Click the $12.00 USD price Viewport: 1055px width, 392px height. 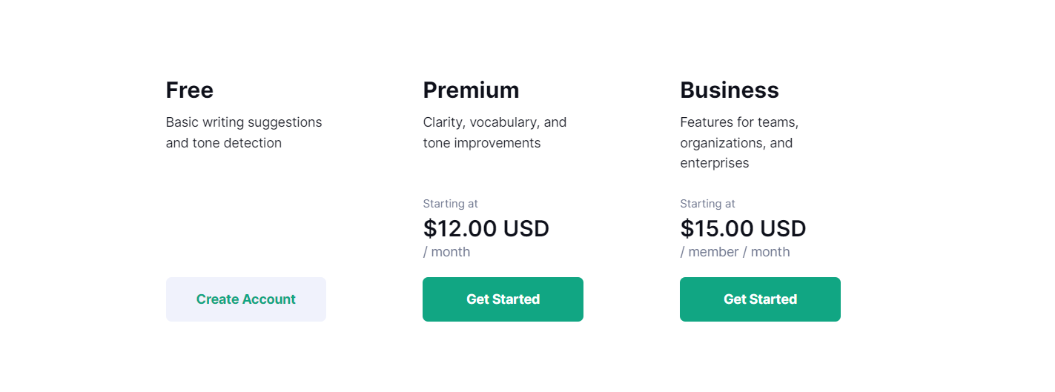click(486, 228)
